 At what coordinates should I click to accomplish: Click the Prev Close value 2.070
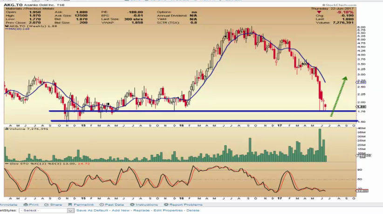point(34,22)
